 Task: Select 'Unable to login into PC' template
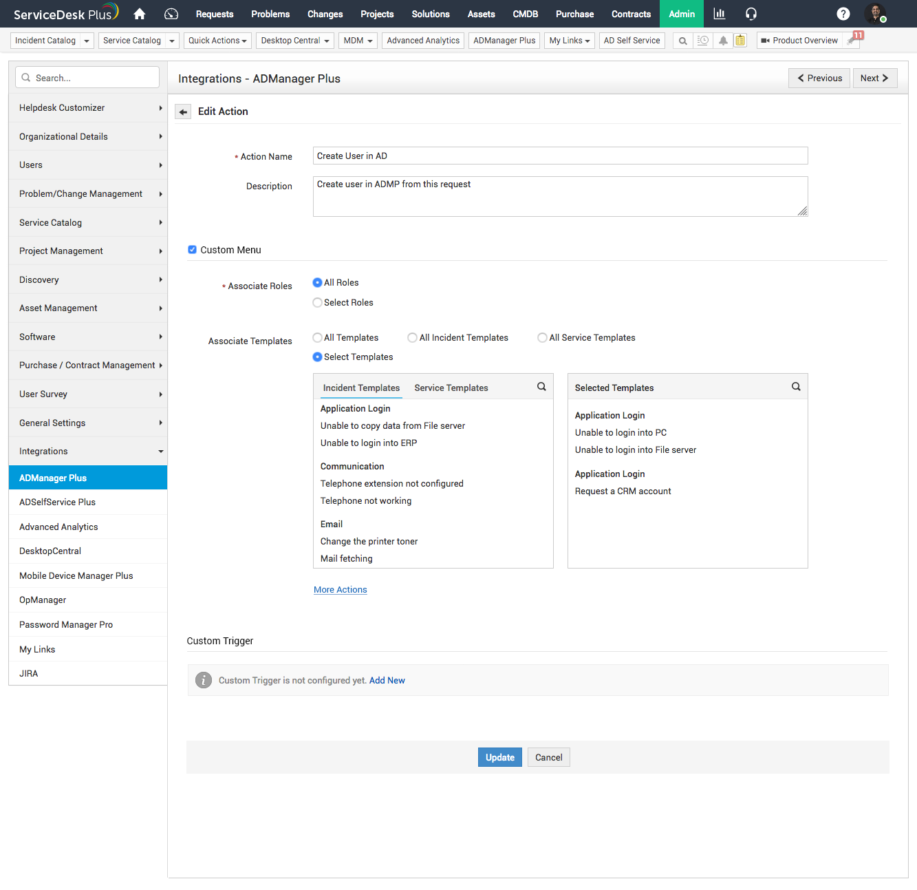pos(621,433)
